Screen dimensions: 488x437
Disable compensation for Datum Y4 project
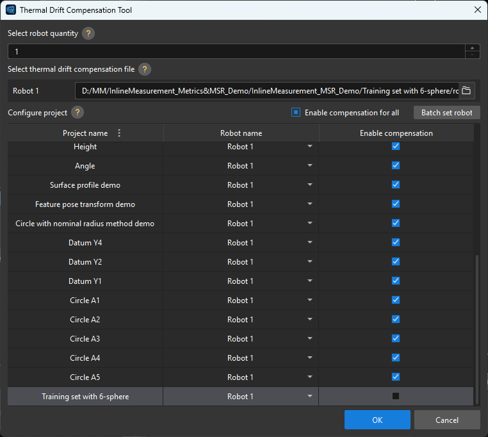point(396,242)
